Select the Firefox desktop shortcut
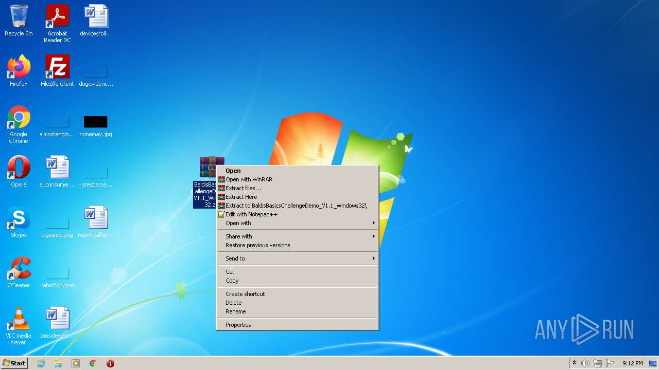Image resolution: width=659 pixels, height=370 pixels. (x=19, y=71)
